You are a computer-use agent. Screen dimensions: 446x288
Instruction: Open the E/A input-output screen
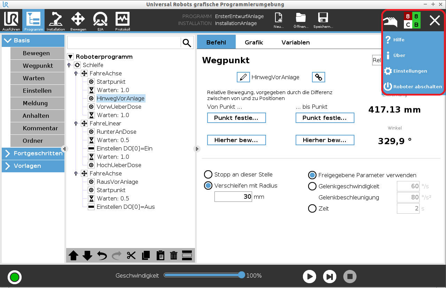click(x=100, y=22)
